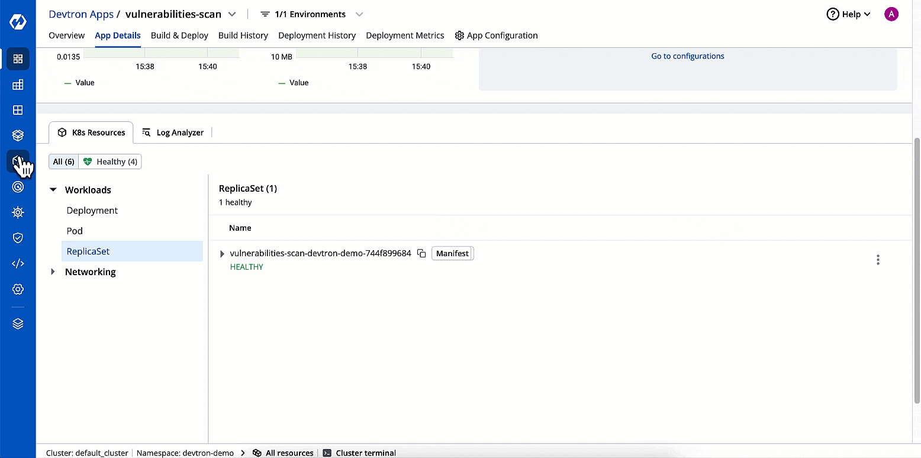Copy the ReplicaSet name with copy icon

tap(421, 253)
